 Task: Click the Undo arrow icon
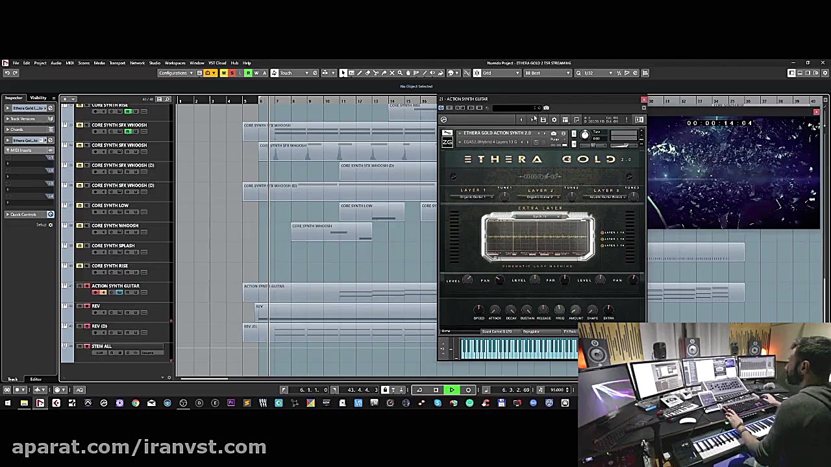coord(6,73)
